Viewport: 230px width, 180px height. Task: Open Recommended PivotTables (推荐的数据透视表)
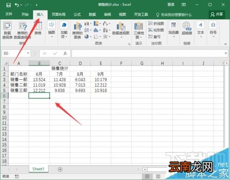pyautogui.click(x=23, y=30)
